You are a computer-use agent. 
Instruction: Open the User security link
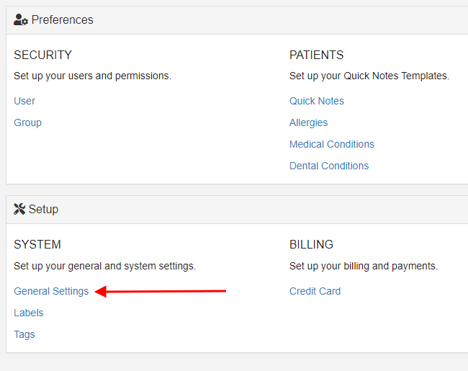24,101
